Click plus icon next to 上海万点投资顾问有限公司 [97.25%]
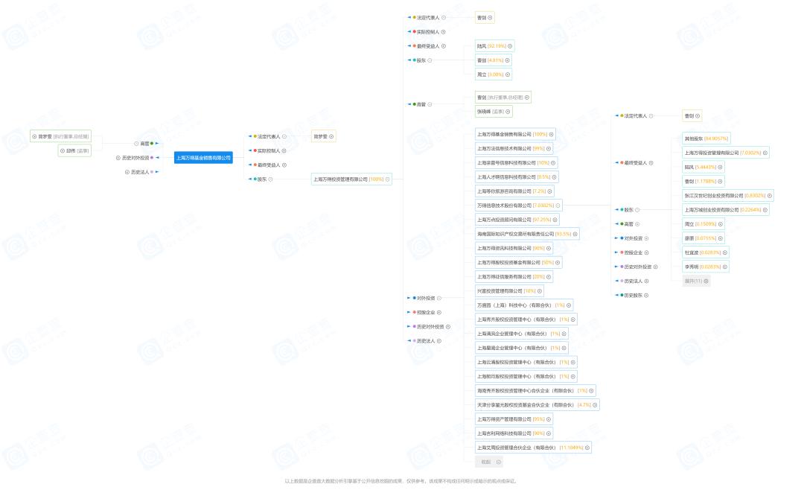 (x=555, y=220)
